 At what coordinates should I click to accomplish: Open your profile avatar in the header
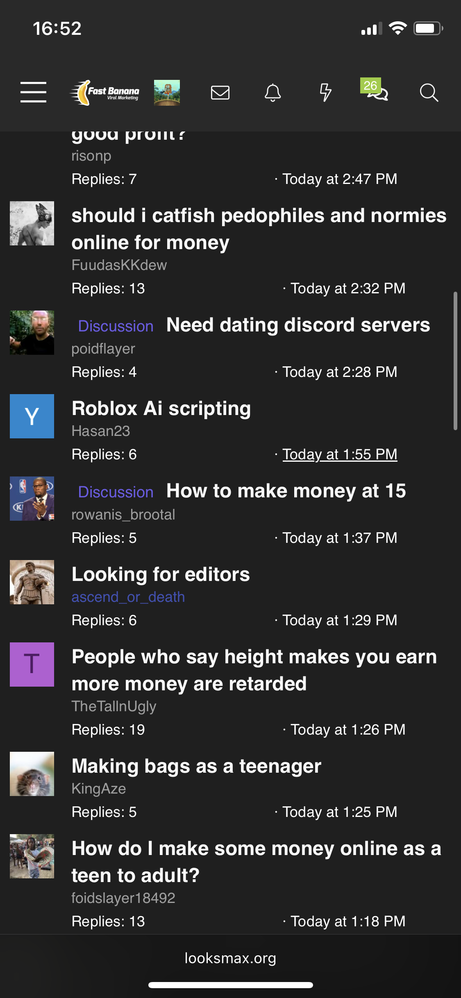pos(167,93)
